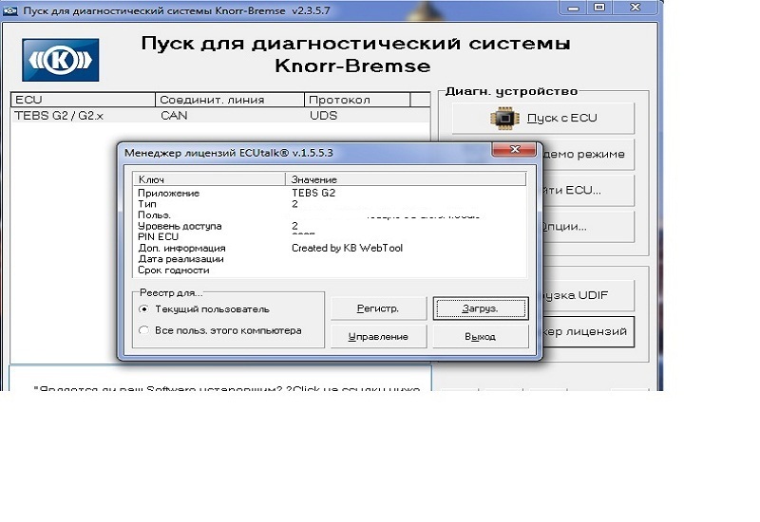This screenshot has width=760, height=522.
Task: Select the TEBS G2 / G2.x row
Action: coord(220,116)
